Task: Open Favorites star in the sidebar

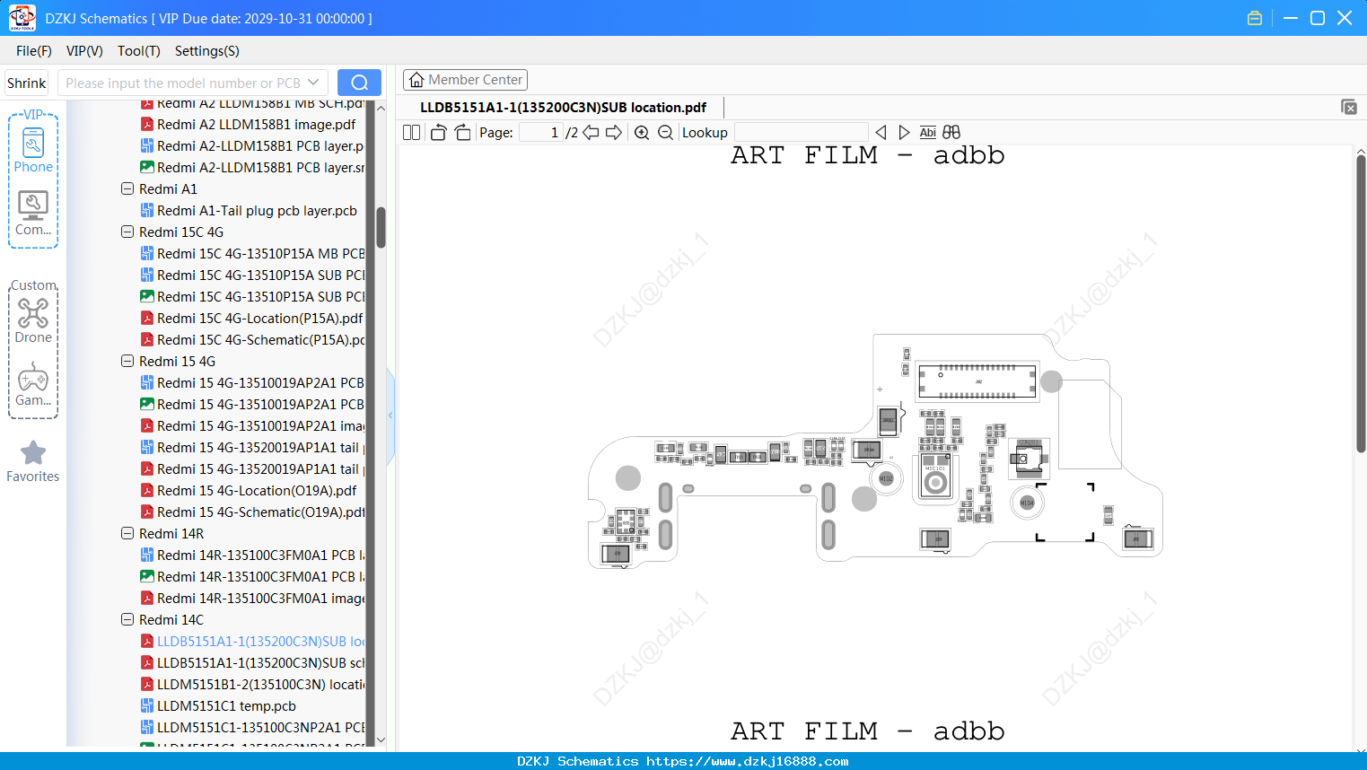Action: coord(33,461)
